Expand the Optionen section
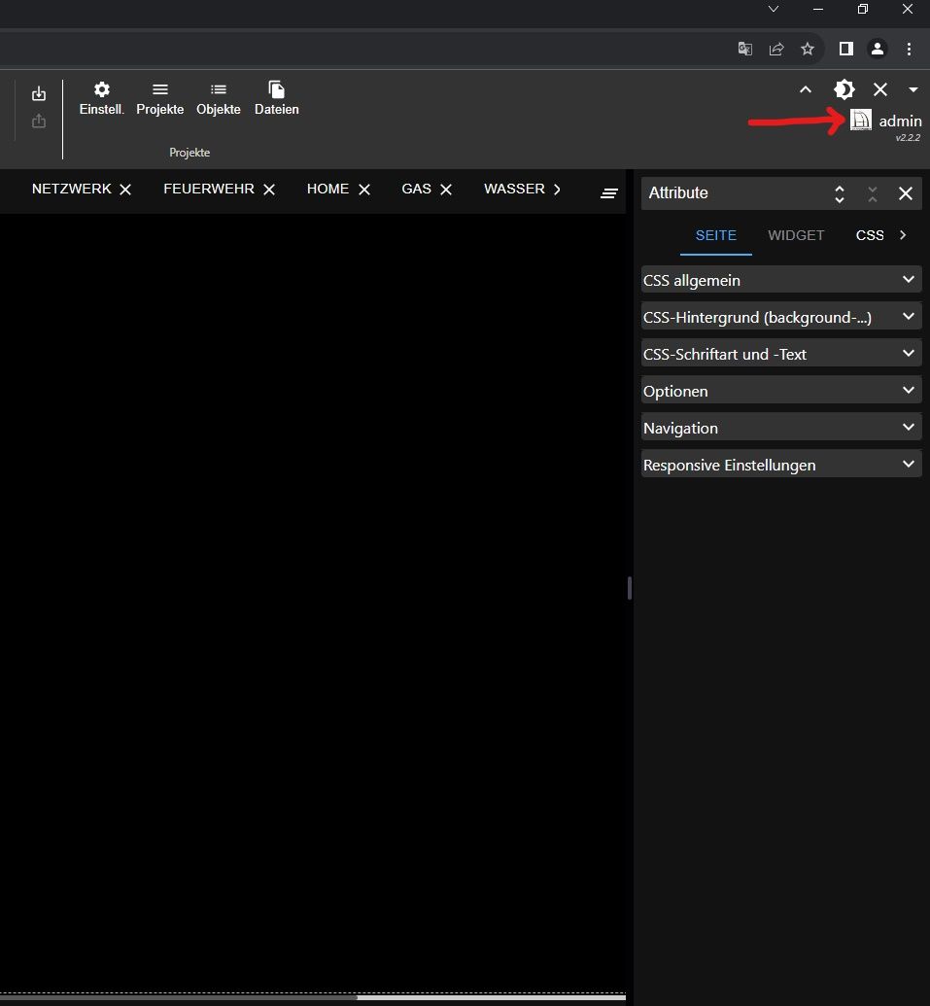This screenshot has width=930, height=1006. click(781, 391)
